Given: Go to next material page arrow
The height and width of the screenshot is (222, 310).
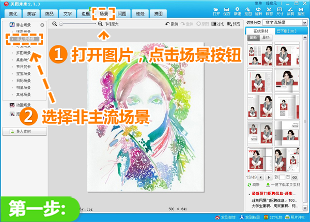Looking at the screenshot, I should (269, 177).
